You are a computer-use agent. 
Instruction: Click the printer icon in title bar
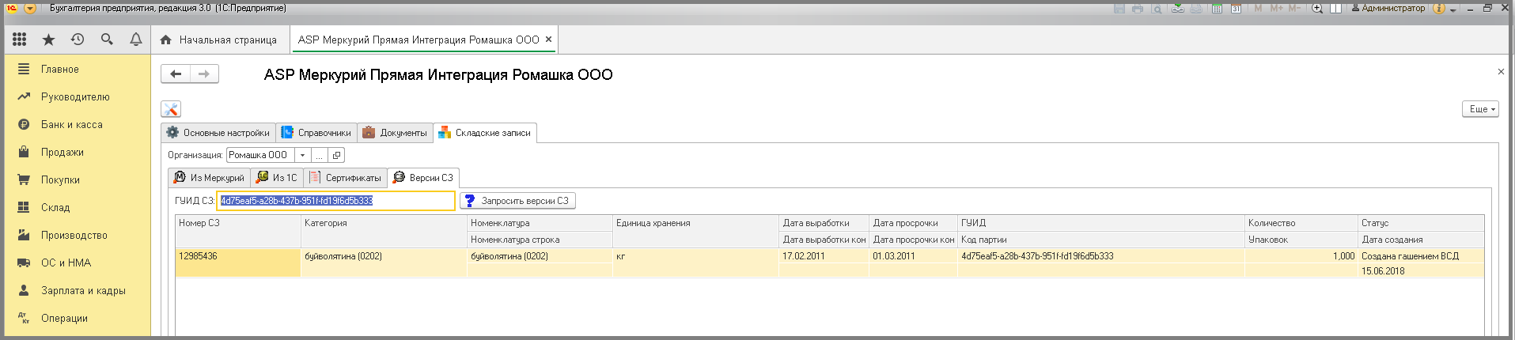point(1138,9)
